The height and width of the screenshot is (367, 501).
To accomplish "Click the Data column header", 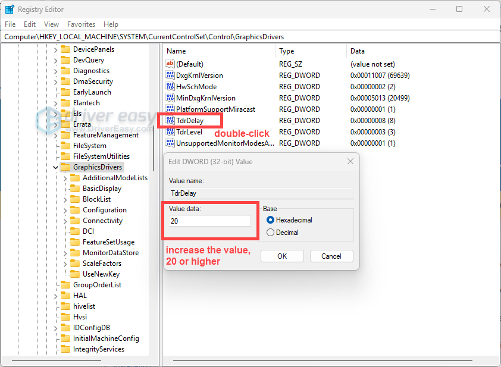I will tap(358, 51).
